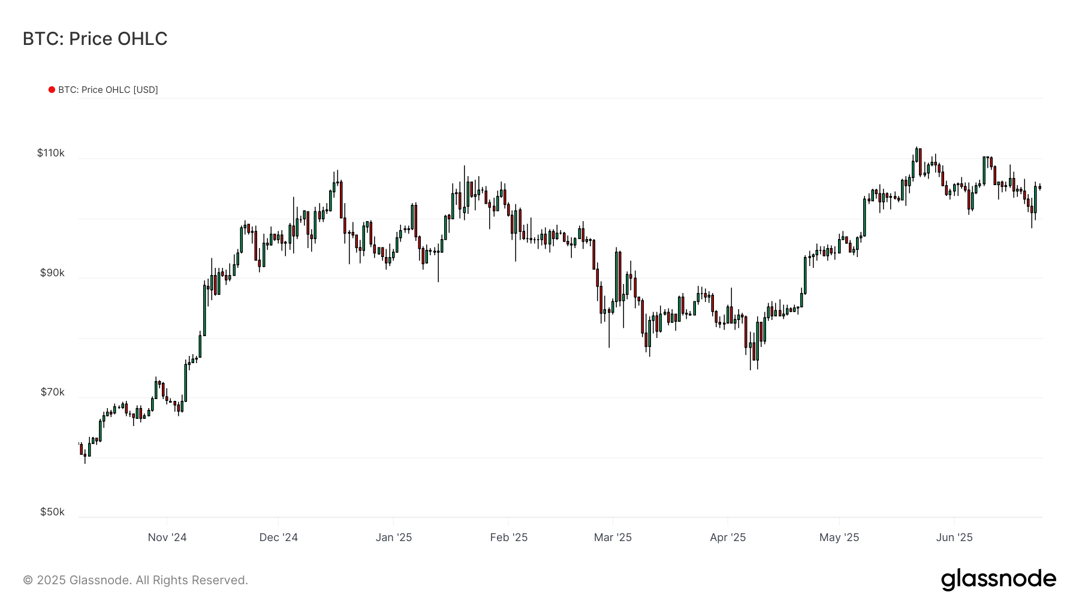
Task: Pick the Apr '25 time axis label
Action: [x=728, y=537]
